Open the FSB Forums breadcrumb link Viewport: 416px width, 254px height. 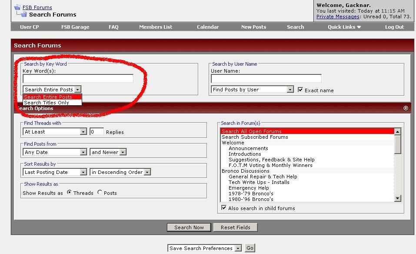coord(37,7)
